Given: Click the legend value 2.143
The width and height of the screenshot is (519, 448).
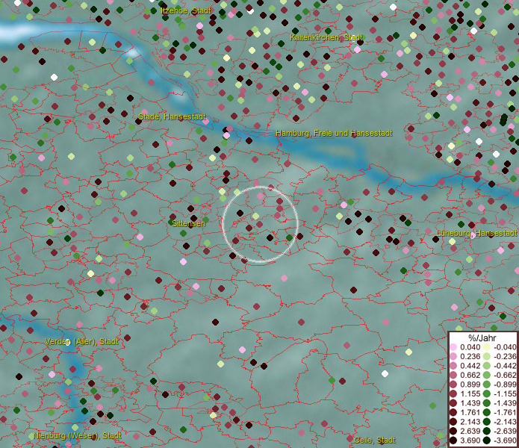Looking at the screenshot, I should (x=470, y=422).
